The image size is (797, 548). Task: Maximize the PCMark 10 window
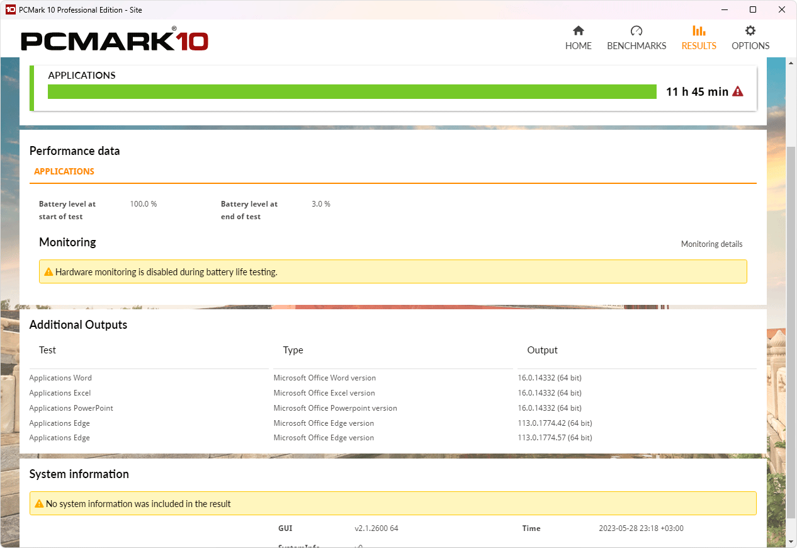(x=753, y=9)
